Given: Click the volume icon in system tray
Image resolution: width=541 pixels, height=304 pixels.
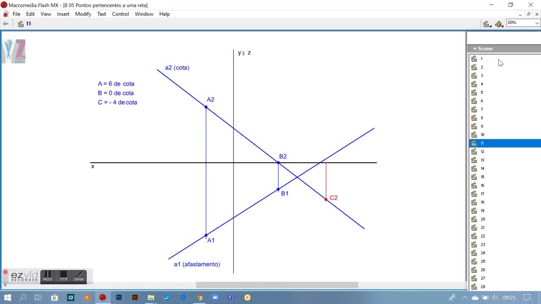Looking at the screenshot, I should click(x=495, y=298).
